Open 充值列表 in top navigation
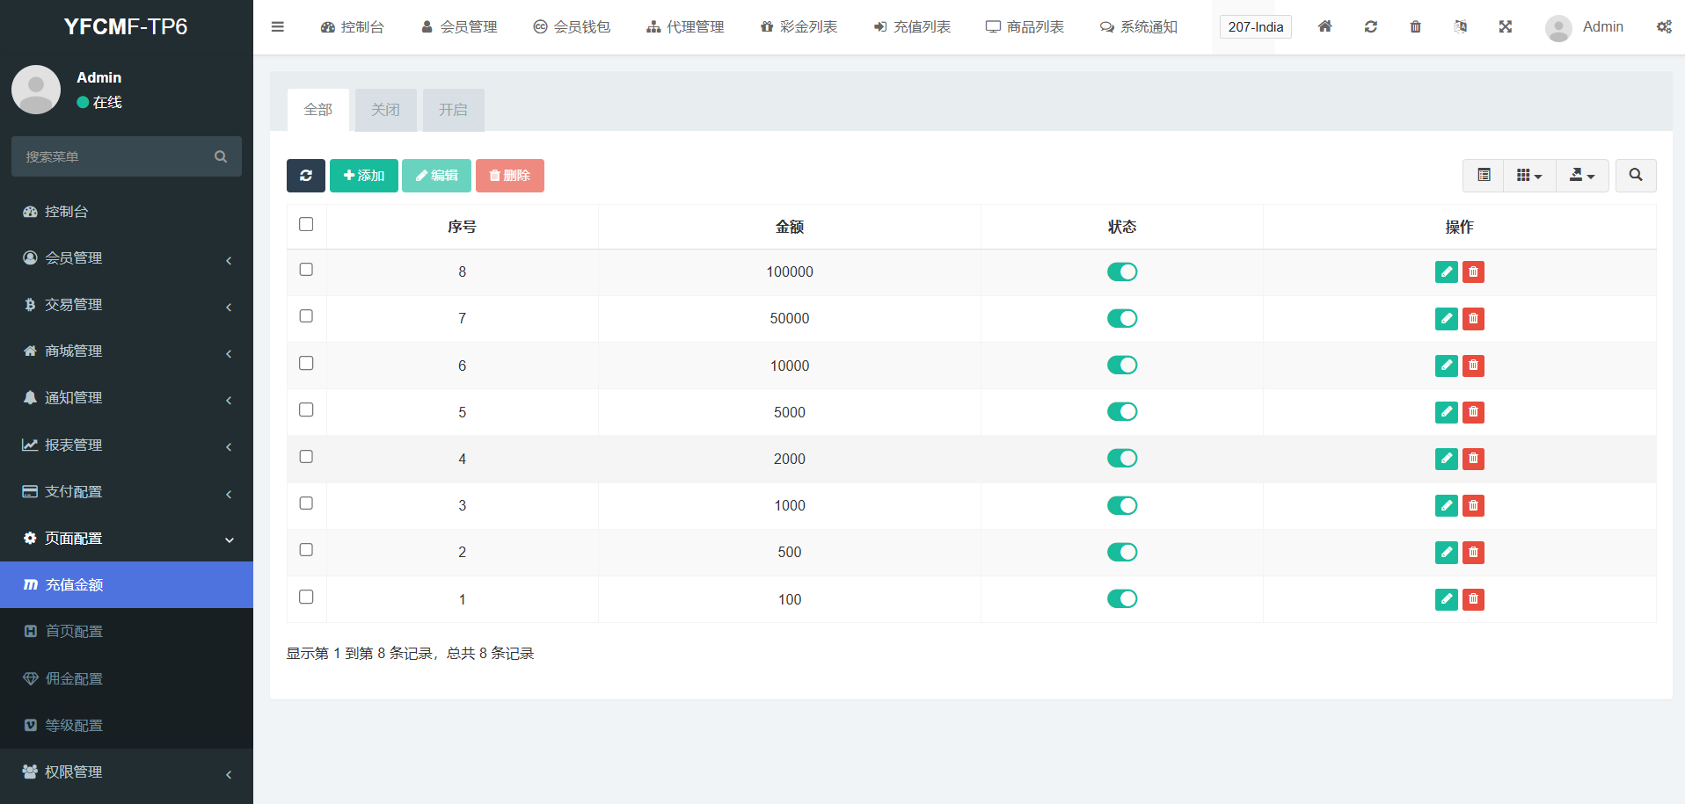Viewport: 1685px width, 804px height. point(912,27)
